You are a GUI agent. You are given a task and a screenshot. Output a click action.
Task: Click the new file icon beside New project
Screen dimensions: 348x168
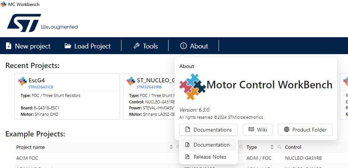[8, 46]
